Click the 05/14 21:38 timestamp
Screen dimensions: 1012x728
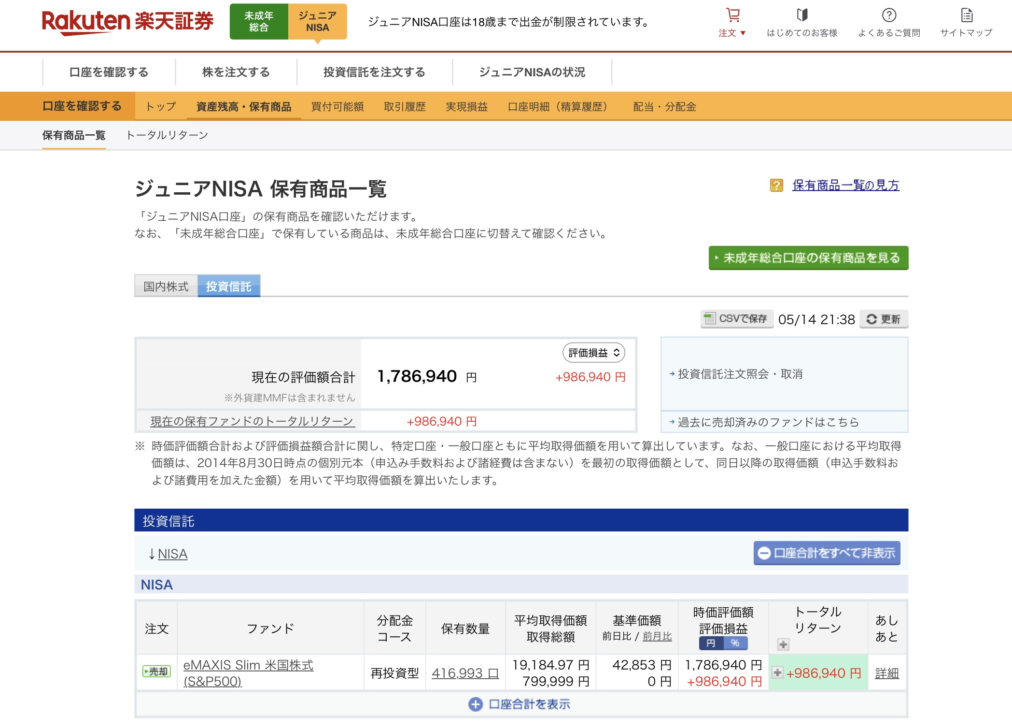pyautogui.click(x=816, y=319)
